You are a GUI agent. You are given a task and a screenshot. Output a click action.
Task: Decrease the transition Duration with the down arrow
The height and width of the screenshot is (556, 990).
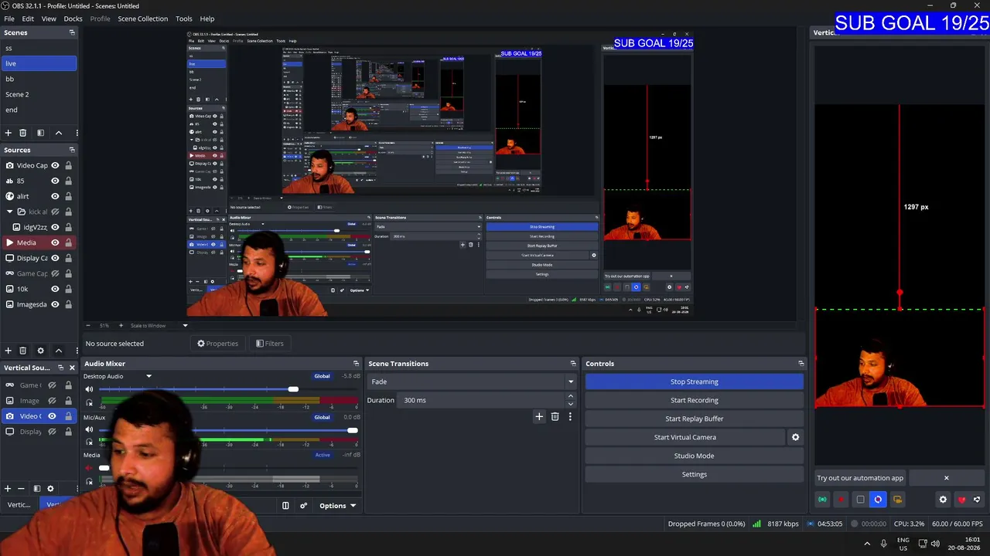tap(571, 404)
